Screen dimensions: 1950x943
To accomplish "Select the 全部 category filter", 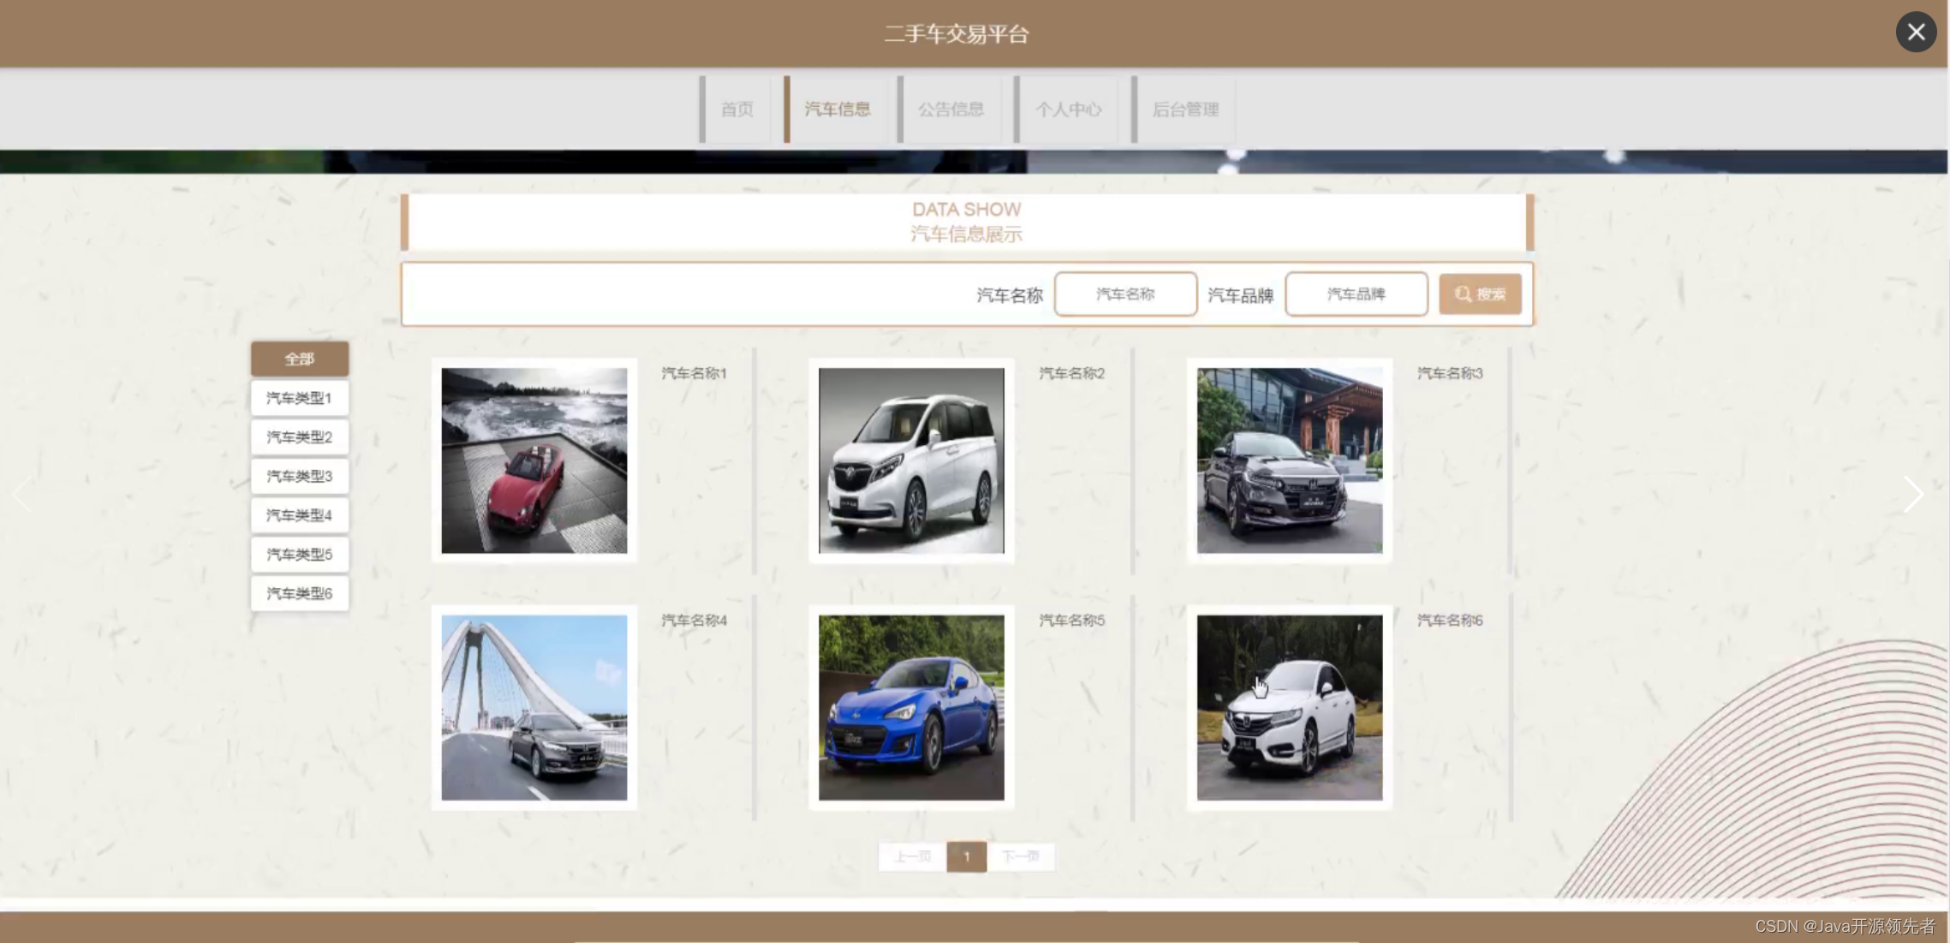I will point(300,359).
